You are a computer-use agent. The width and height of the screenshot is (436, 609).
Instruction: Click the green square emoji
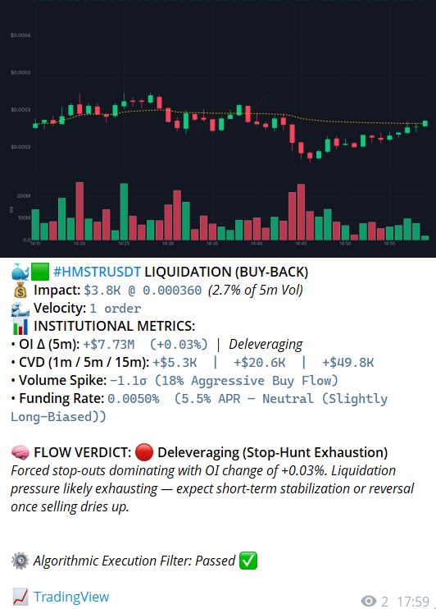(x=40, y=272)
